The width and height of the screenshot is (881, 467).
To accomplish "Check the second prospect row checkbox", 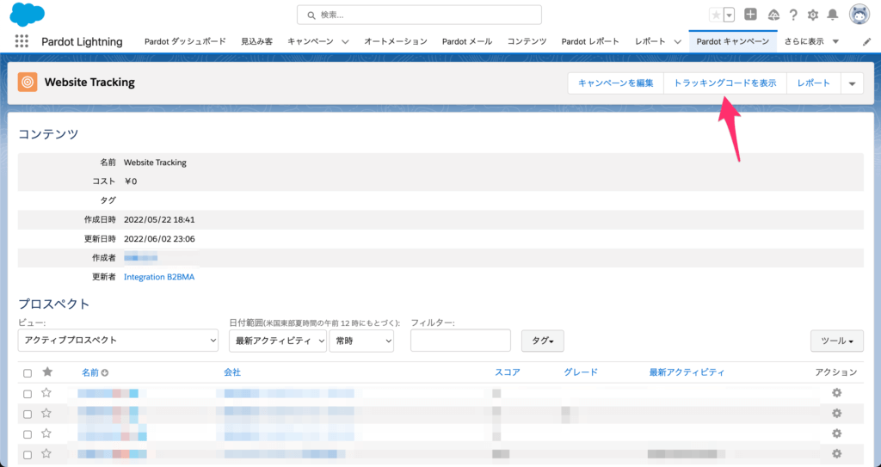I will [28, 415].
